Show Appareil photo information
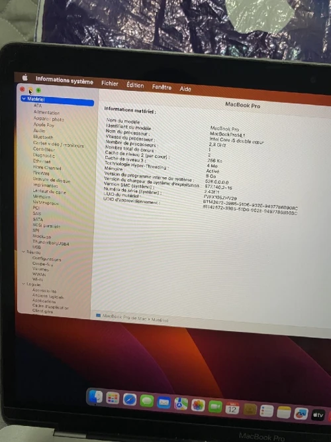The image size is (331, 442). tap(48, 119)
